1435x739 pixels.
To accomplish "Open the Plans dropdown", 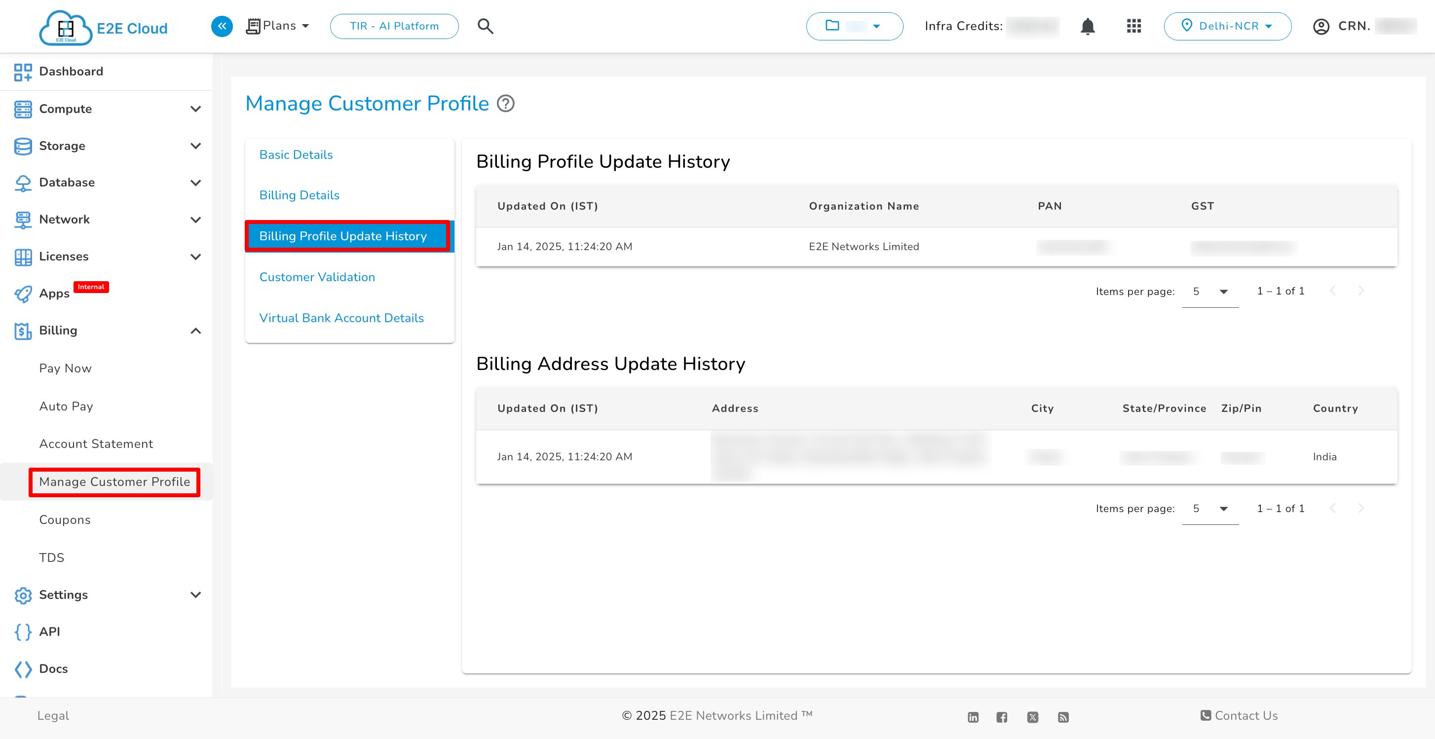I will pyautogui.click(x=278, y=26).
